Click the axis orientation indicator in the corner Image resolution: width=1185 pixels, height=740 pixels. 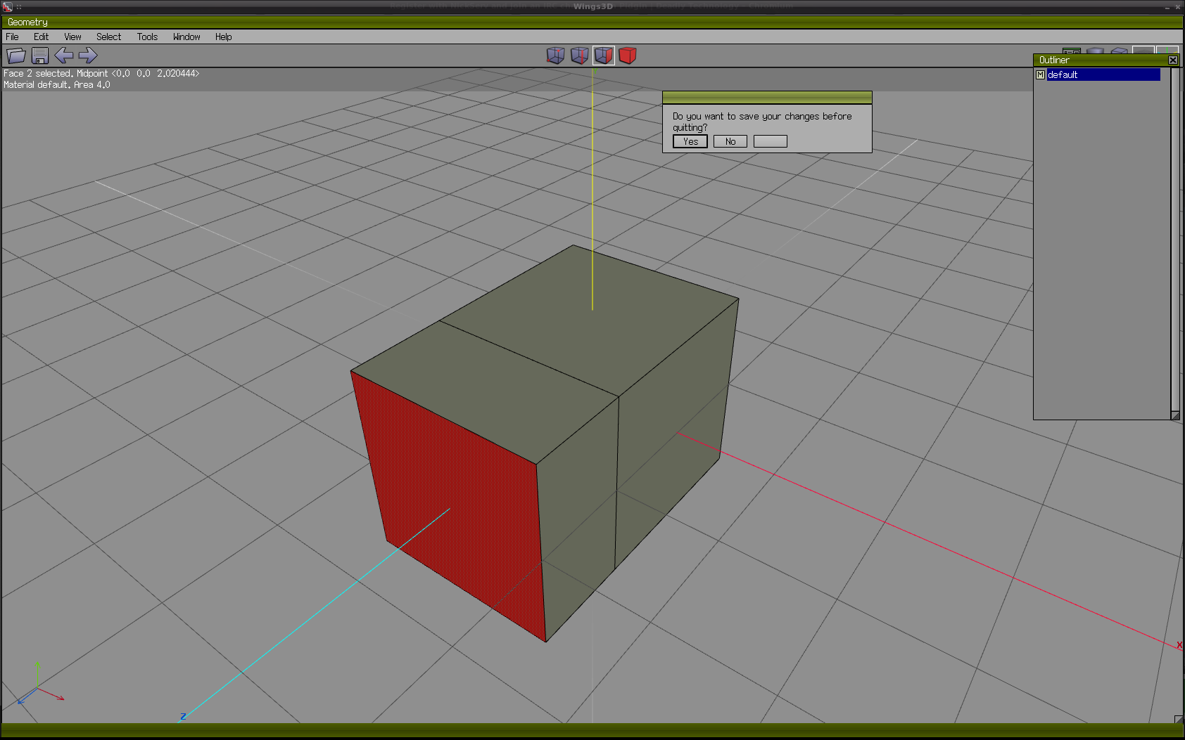(x=39, y=683)
